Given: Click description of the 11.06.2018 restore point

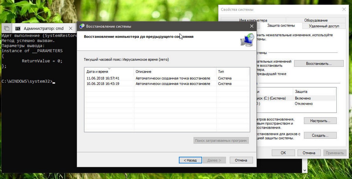Looking at the screenshot, I should click(173, 78).
